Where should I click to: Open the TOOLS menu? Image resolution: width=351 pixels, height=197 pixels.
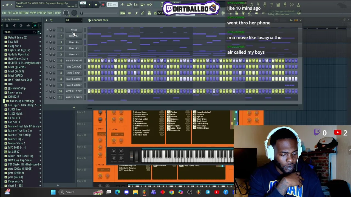tap(51, 13)
